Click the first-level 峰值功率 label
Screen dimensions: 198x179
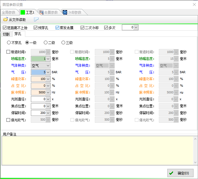click(x=19, y=79)
